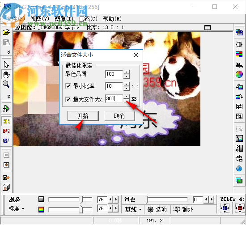Click the previous image left-arrow icon

click(6, 155)
